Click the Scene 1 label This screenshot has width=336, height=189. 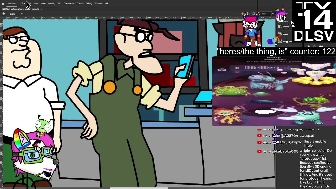13,14
